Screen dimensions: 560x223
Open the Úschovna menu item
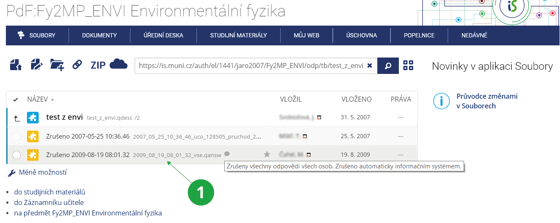coord(361,35)
